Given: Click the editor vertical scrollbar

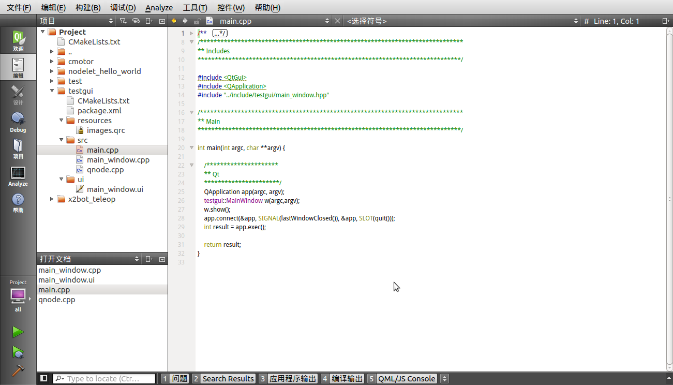Looking at the screenshot, I should point(669,199).
